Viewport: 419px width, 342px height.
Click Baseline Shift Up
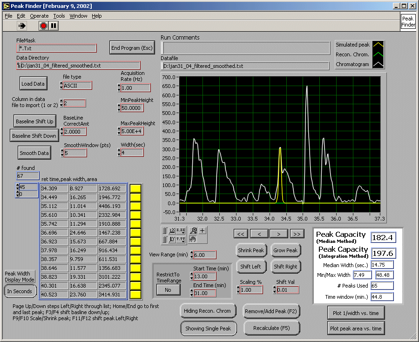click(35, 121)
